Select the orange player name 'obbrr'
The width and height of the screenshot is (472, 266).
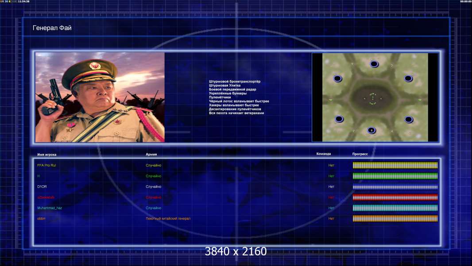[41, 219]
